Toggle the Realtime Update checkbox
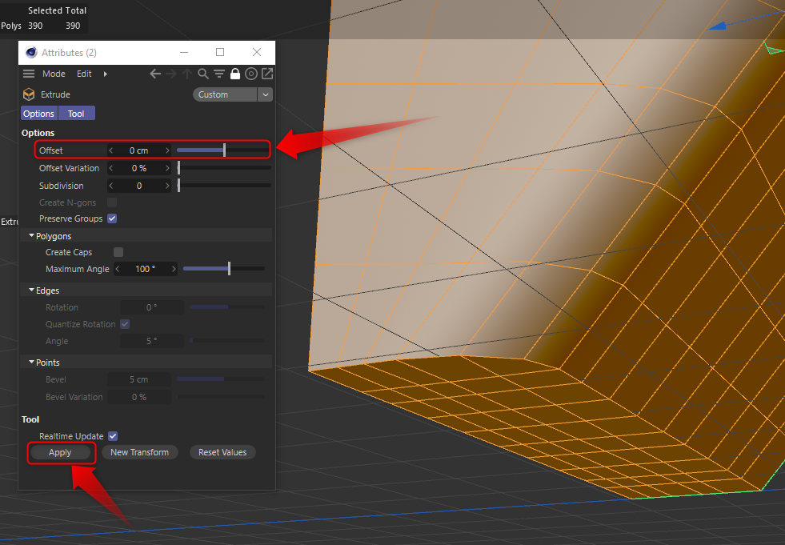785x545 pixels. pyautogui.click(x=113, y=436)
